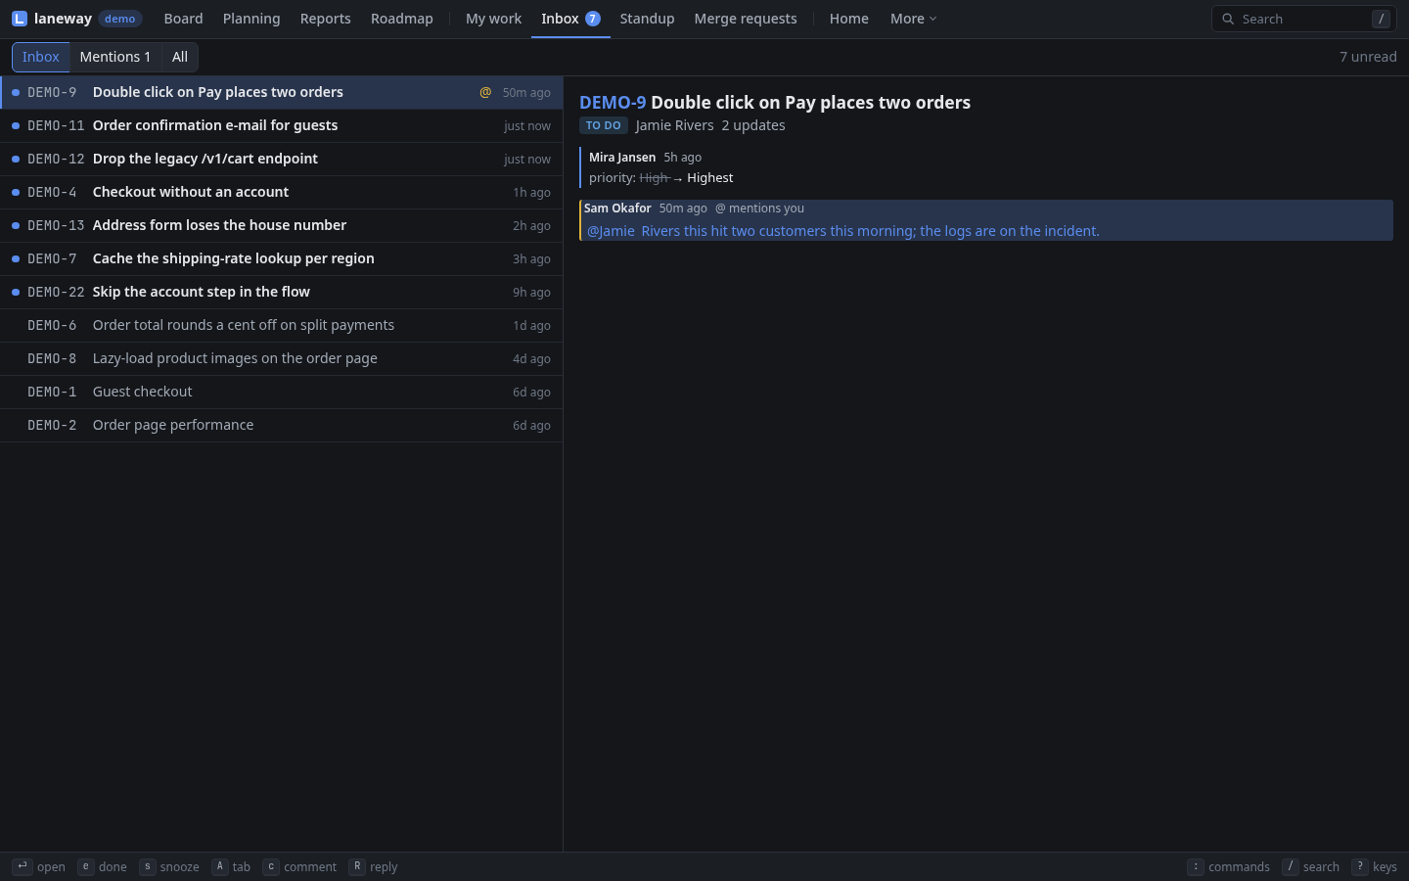Image resolution: width=1409 pixels, height=881 pixels.
Task: Select DEMO-12 Drop the legacy /v1/cart endpoint
Action: [x=282, y=159]
